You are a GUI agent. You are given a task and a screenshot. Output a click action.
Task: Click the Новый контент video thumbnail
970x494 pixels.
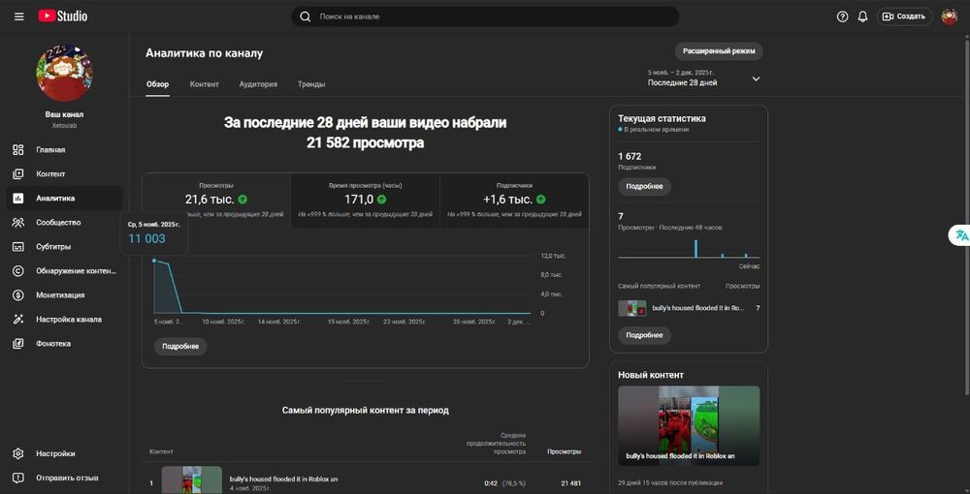tap(689, 425)
